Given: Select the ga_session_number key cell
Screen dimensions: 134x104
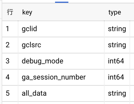Looking at the screenshot, I should pos(61,77).
